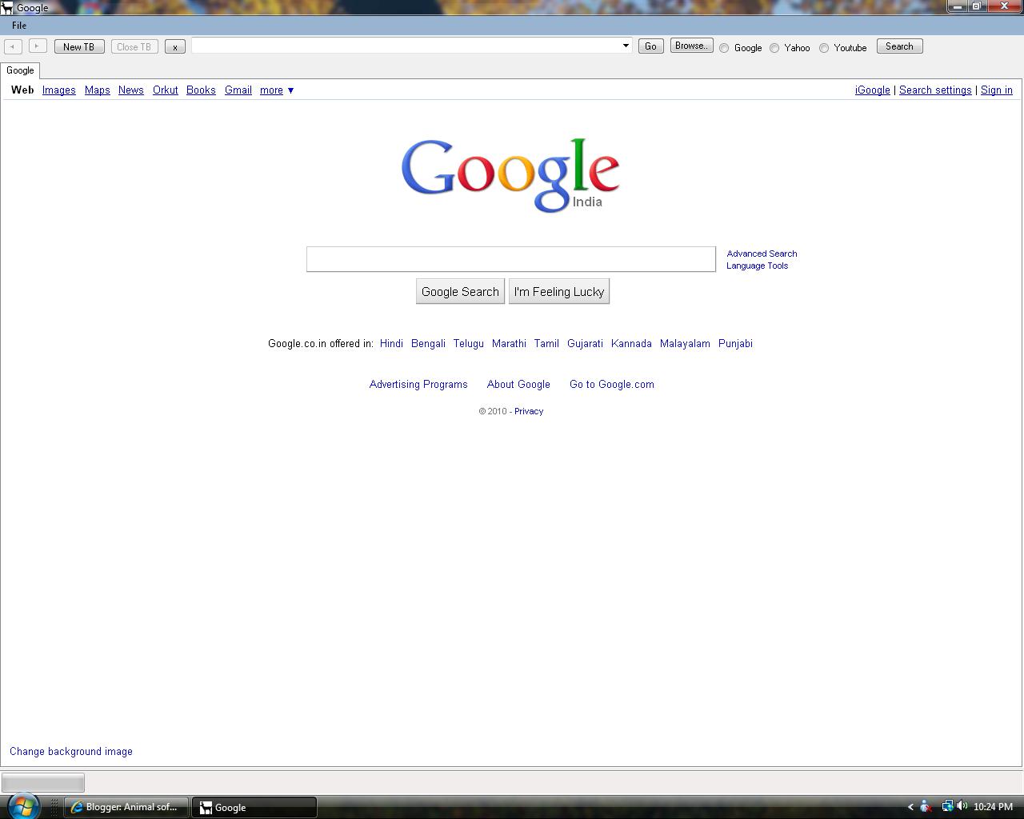
Task: Click the small x stop button in toolbar
Action: click(175, 46)
